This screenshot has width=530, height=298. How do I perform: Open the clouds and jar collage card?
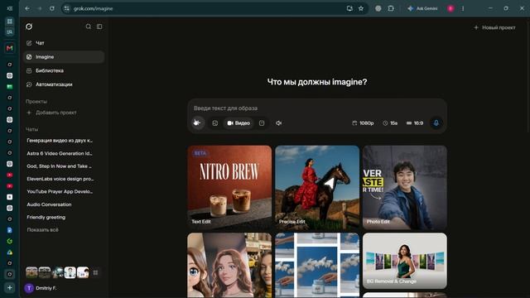[x=317, y=265]
